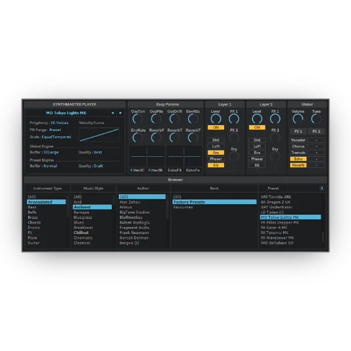Click the Layer 2 header
The image size is (351, 351).
[266, 104]
